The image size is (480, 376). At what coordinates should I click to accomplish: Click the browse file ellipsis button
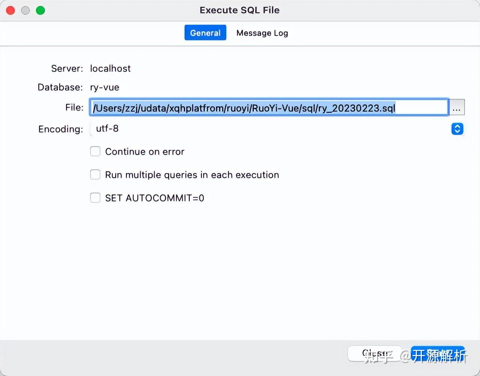click(x=456, y=108)
